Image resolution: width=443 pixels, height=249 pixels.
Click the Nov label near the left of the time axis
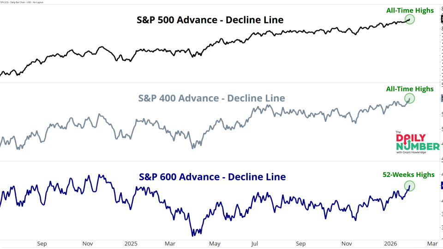click(87, 243)
